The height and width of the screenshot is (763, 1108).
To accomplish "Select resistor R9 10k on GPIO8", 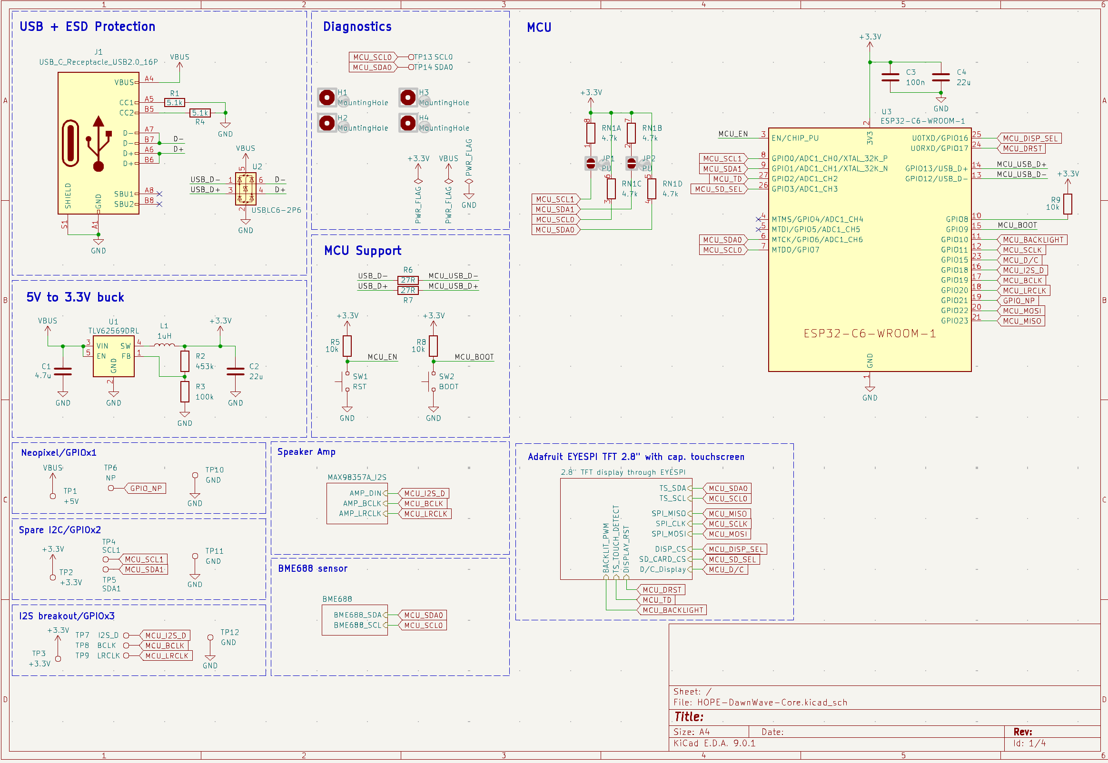I will coord(1068,204).
